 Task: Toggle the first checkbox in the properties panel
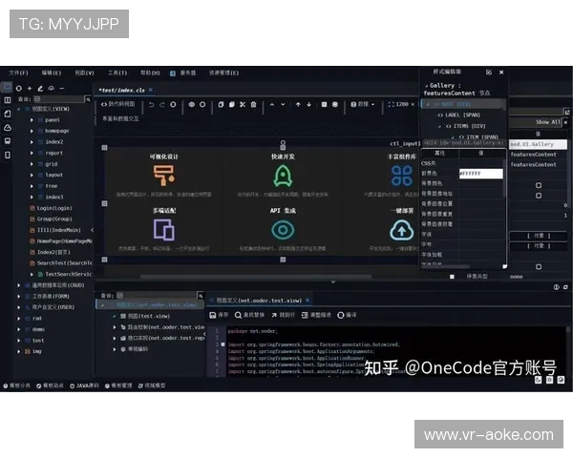coord(539,185)
